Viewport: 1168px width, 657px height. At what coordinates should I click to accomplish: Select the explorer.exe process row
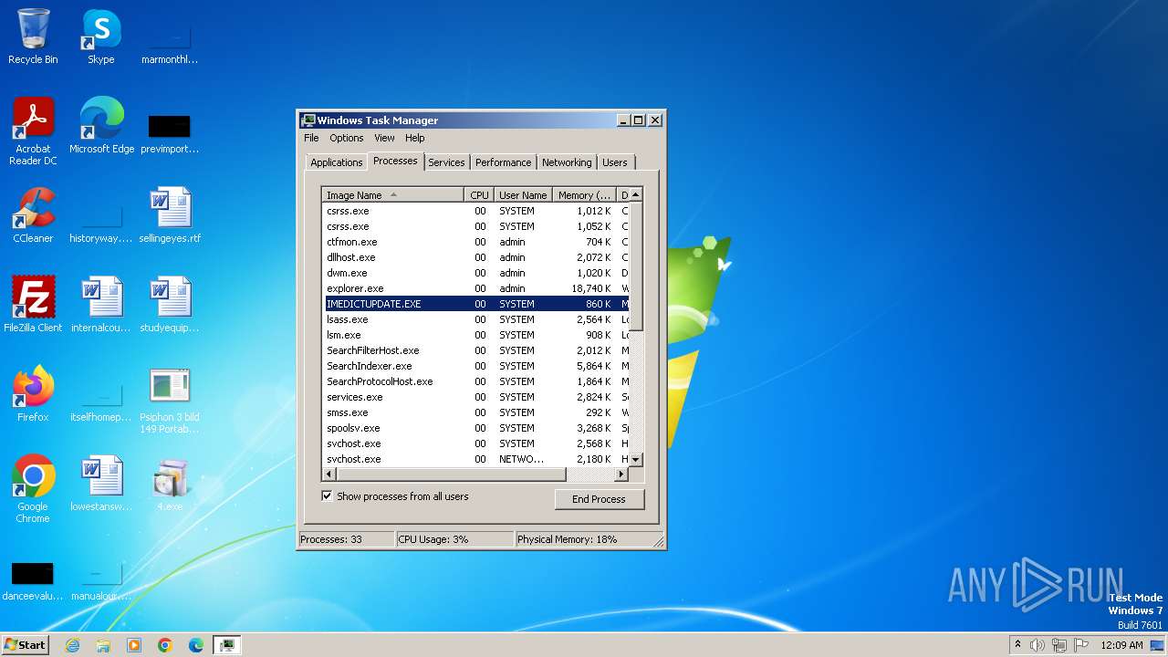(x=475, y=288)
